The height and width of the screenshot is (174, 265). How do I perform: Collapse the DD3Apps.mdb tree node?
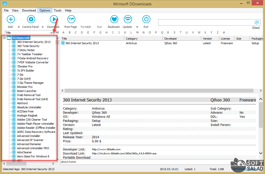pos(4,38)
